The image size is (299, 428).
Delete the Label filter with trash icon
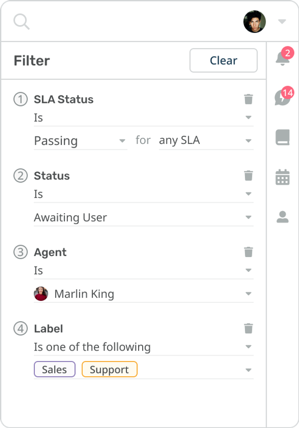[248, 329]
